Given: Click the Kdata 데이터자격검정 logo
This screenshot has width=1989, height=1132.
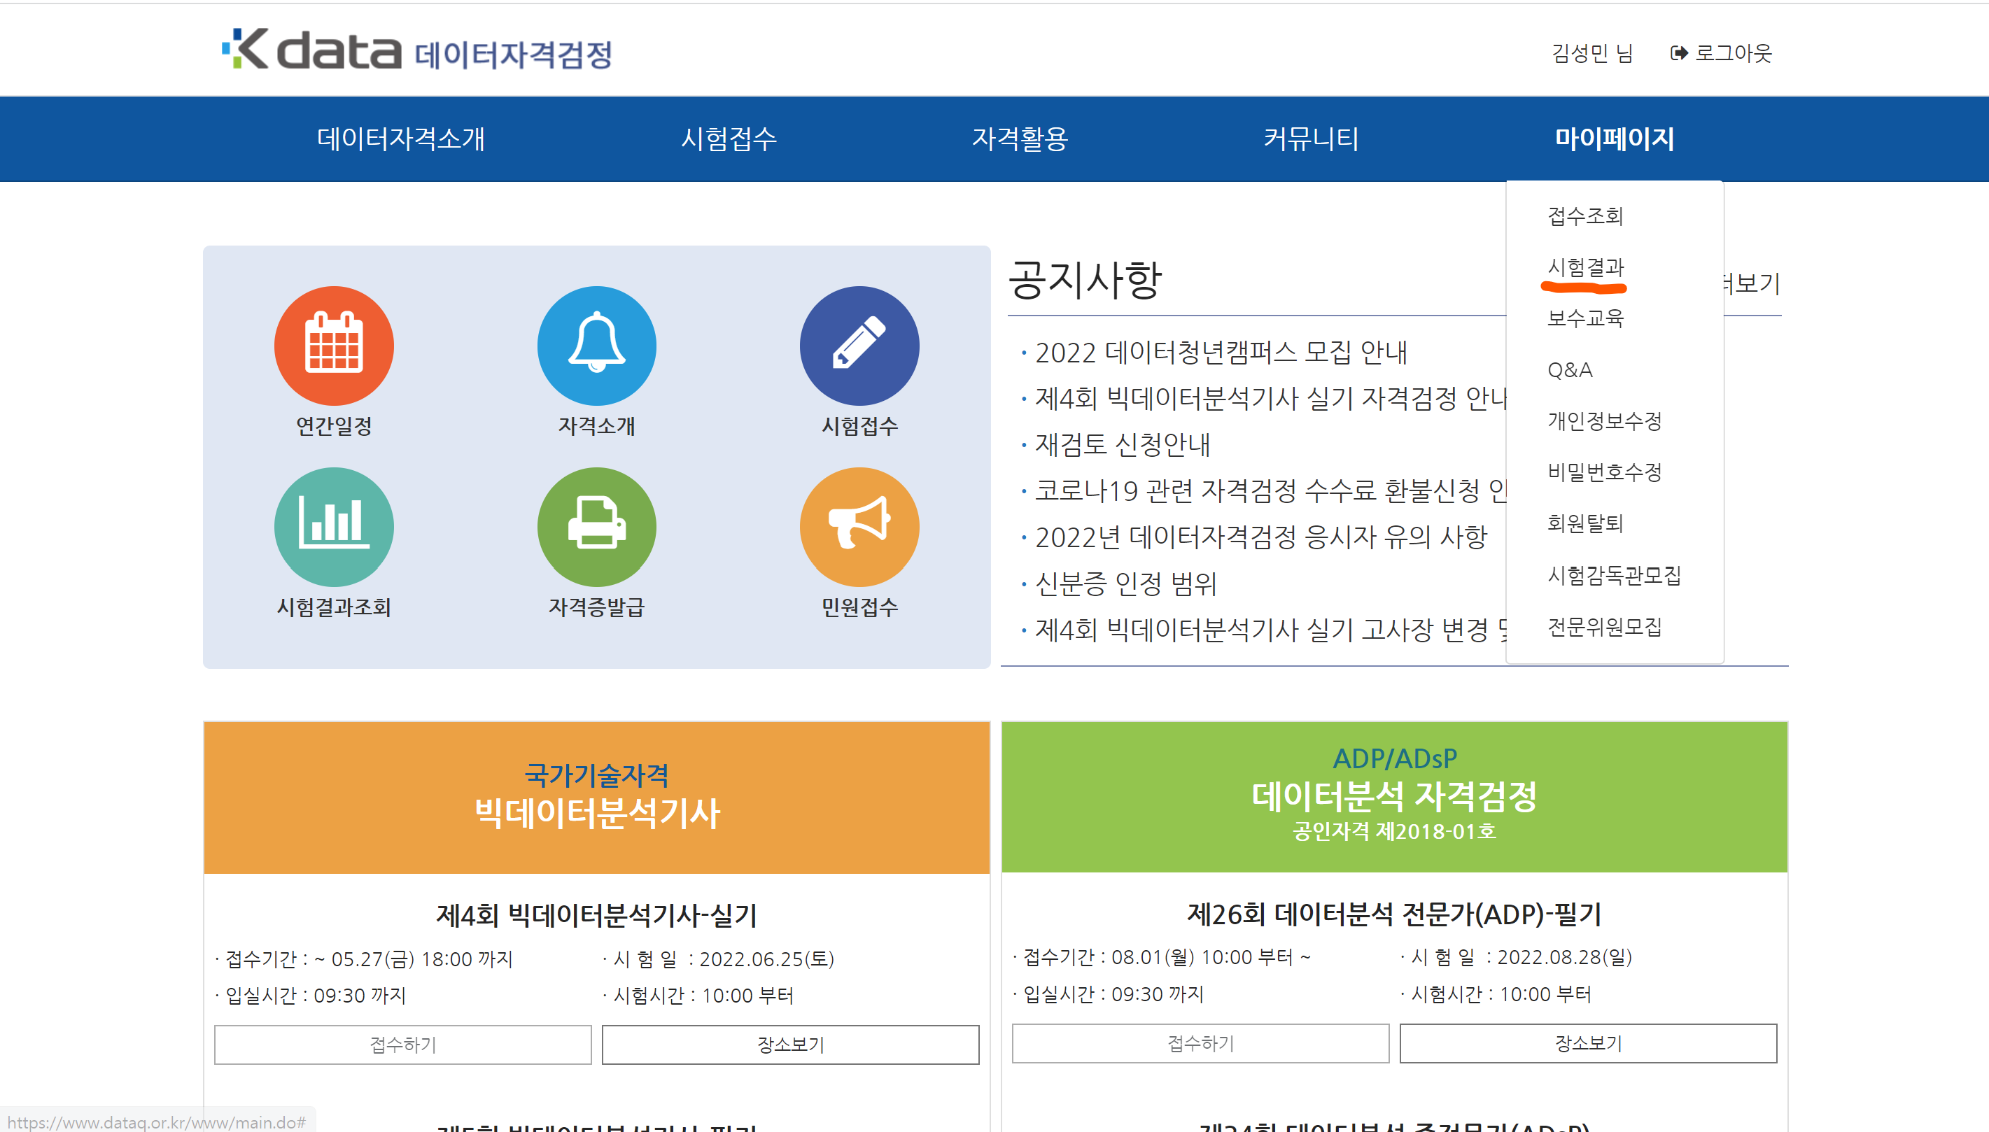Looking at the screenshot, I should (x=418, y=51).
